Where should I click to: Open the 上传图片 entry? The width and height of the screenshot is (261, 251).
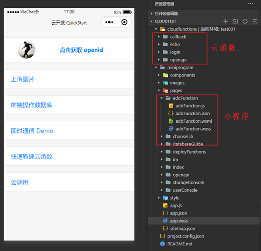pyautogui.click(x=69, y=79)
